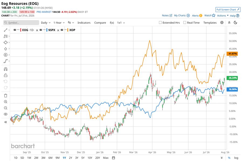Screen dimensions: 243x163
Task: Click the zoom out magnifier
Action: [6, 108]
